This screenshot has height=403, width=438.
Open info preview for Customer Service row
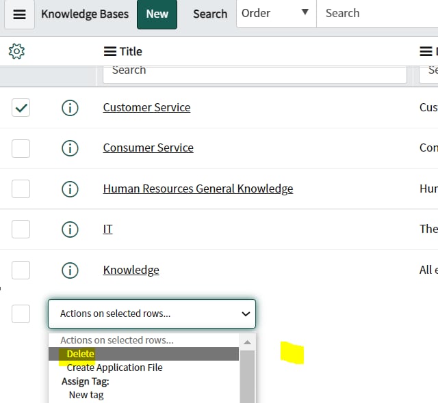click(70, 107)
